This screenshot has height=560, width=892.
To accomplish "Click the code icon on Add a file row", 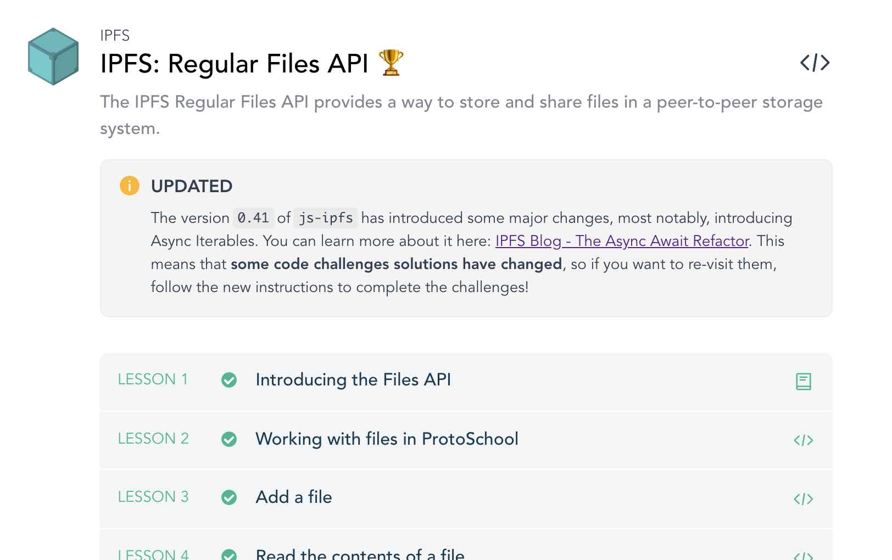I will (x=804, y=499).
